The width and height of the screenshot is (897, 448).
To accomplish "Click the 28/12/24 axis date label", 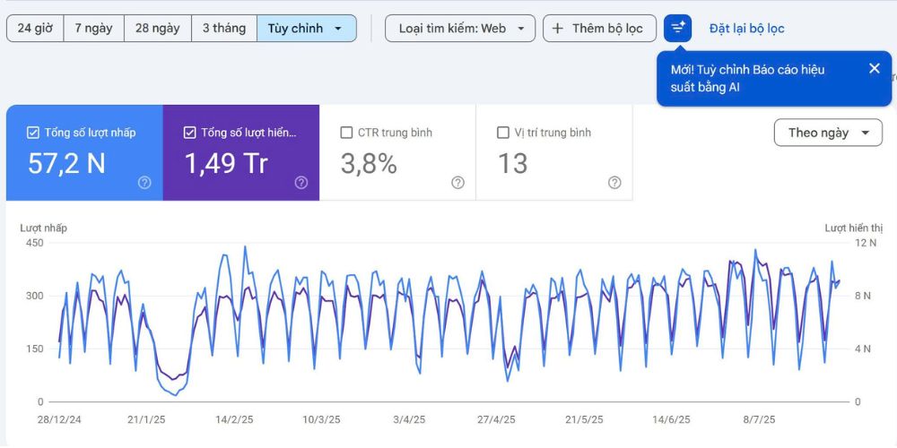I will click(59, 420).
